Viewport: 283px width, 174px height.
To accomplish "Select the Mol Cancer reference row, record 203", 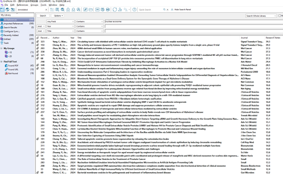I will click(159, 48).
